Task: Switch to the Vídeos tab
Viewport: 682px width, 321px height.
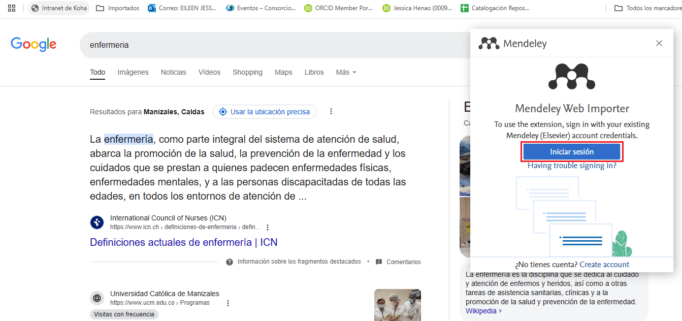Action: tap(209, 72)
